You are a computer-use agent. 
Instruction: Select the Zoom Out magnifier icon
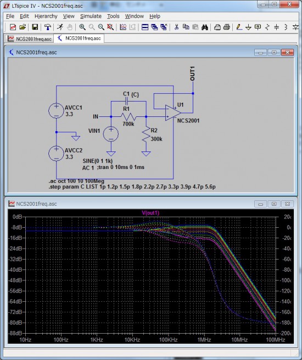101,27
